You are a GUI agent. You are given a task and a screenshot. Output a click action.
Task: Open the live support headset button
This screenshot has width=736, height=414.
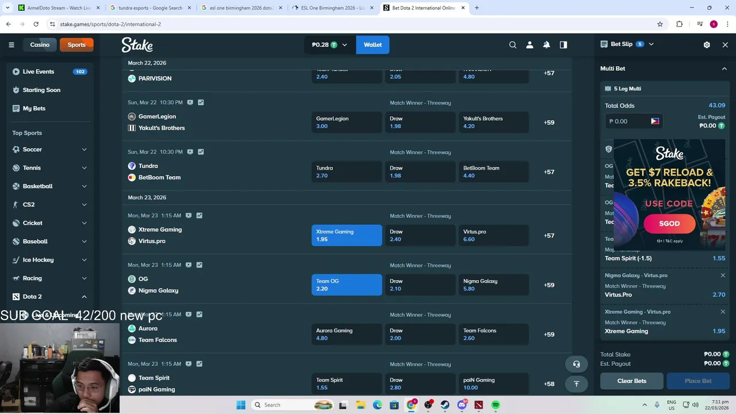click(x=576, y=364)
